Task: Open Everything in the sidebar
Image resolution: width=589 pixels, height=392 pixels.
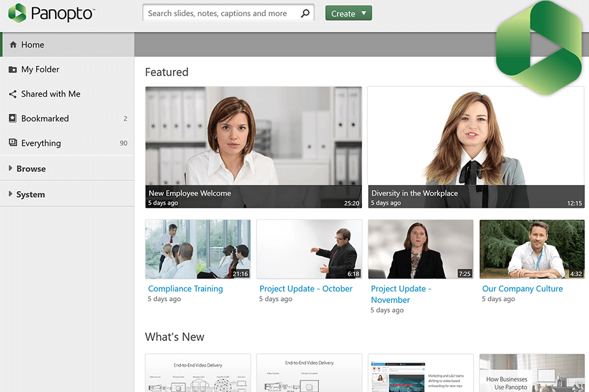Action: pyautogui.click(x=67, y=143)
